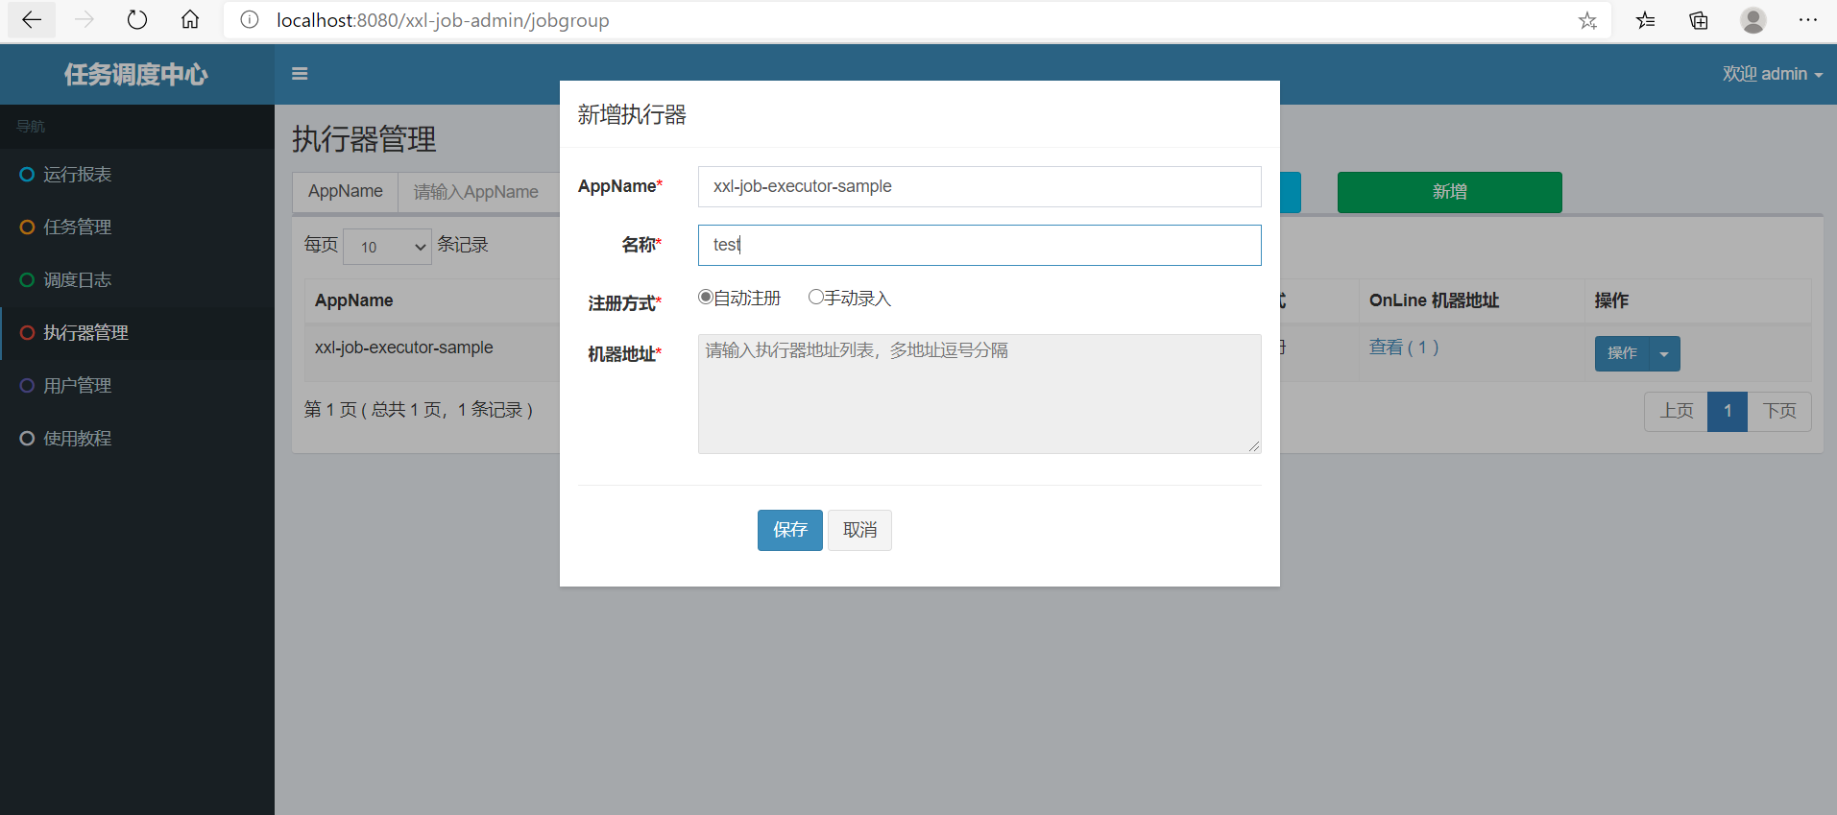Click the browser address bar URL
Screen dimensions: 1837x815
(x=443, y=20)
